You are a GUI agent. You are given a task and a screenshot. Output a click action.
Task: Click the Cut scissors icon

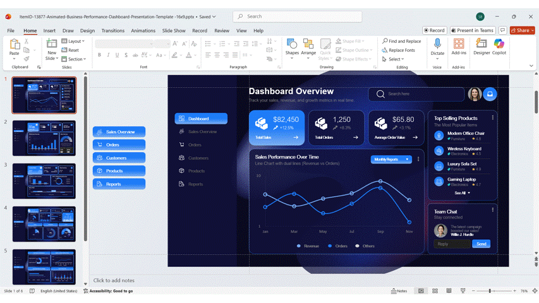pyautogui.click(x=27, y=41)
